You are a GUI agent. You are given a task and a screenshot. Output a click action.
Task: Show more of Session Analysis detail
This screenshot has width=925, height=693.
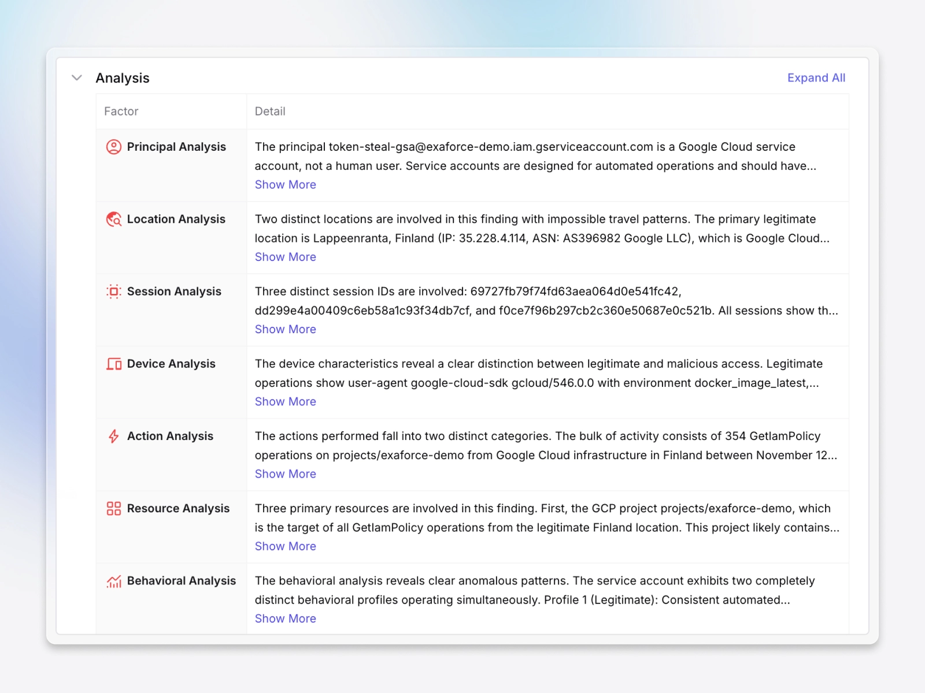tap(286, 329)
